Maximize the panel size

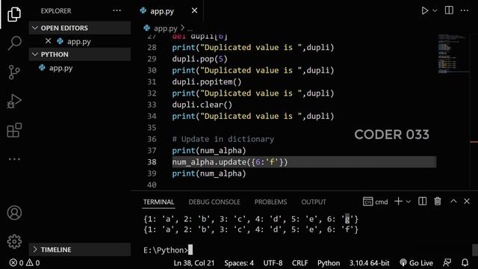pyautogui.click(x=453, y=201)
